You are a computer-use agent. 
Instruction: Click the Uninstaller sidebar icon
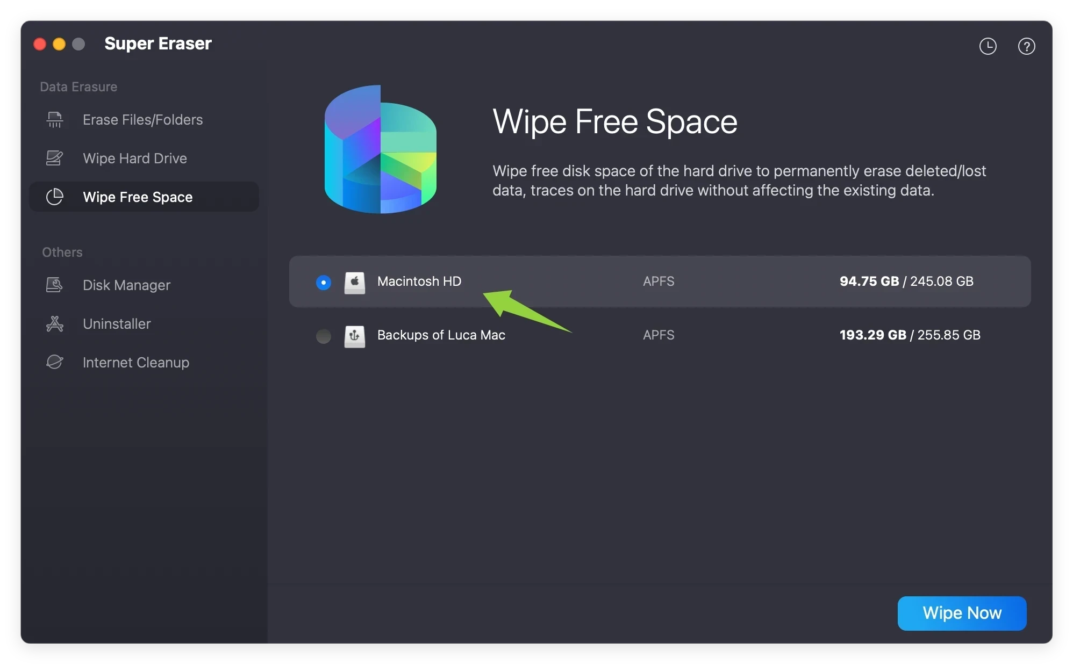[54, 323]
